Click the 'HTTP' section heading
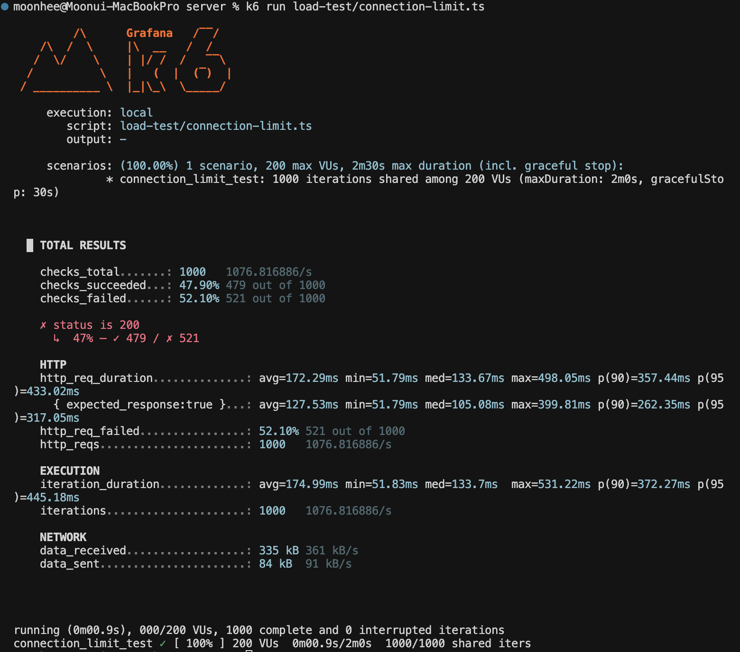 (x=53, y=365)
